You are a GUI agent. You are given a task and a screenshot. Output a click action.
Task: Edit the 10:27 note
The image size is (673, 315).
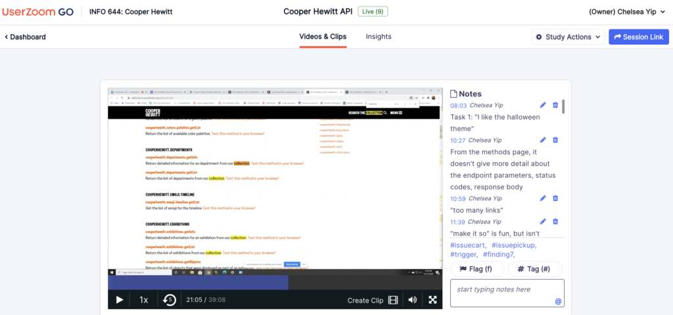pos(543,140)
